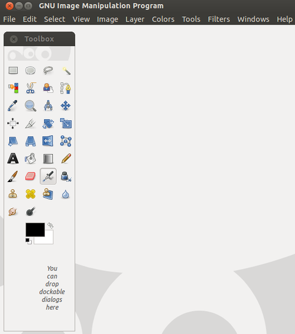The width and height of the screenshot is (295, 334).
Task: Open the File menu
Action: coord(9,19)
